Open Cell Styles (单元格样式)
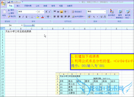The image size is (134, 97). pyautogui.click(x=128, y=14)
